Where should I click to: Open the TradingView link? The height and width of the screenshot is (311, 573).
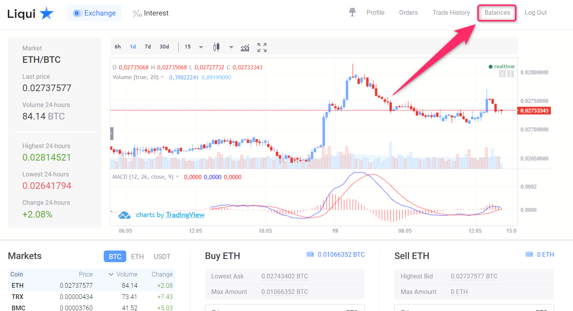185,215
